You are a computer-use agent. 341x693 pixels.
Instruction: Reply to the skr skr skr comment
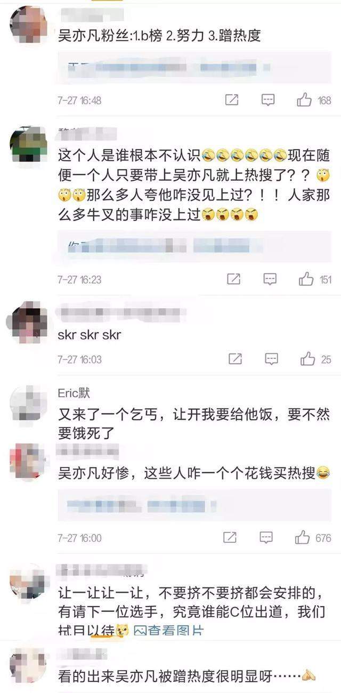tap(272, 359)
